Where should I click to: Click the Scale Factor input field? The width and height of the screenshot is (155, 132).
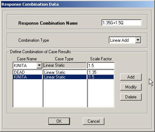pyautogui.click(x=101, y=65)
